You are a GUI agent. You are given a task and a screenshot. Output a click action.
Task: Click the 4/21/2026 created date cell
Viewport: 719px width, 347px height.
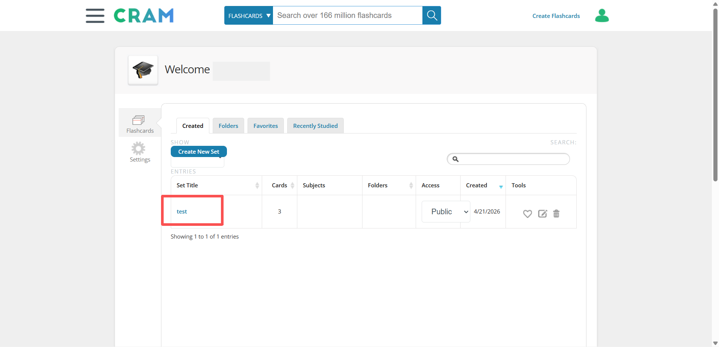pyautogui.click(x=487, y=212)
